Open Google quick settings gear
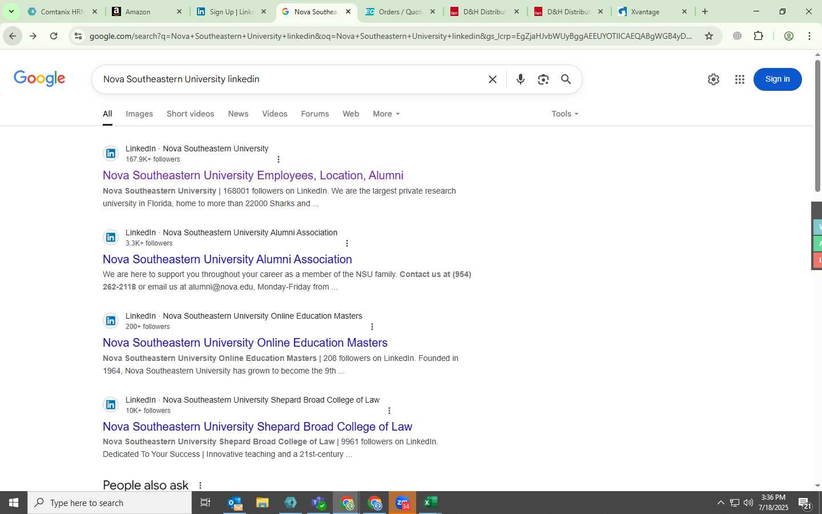The height and width of the screenshot is (514, 822). (x=714, y=79)
